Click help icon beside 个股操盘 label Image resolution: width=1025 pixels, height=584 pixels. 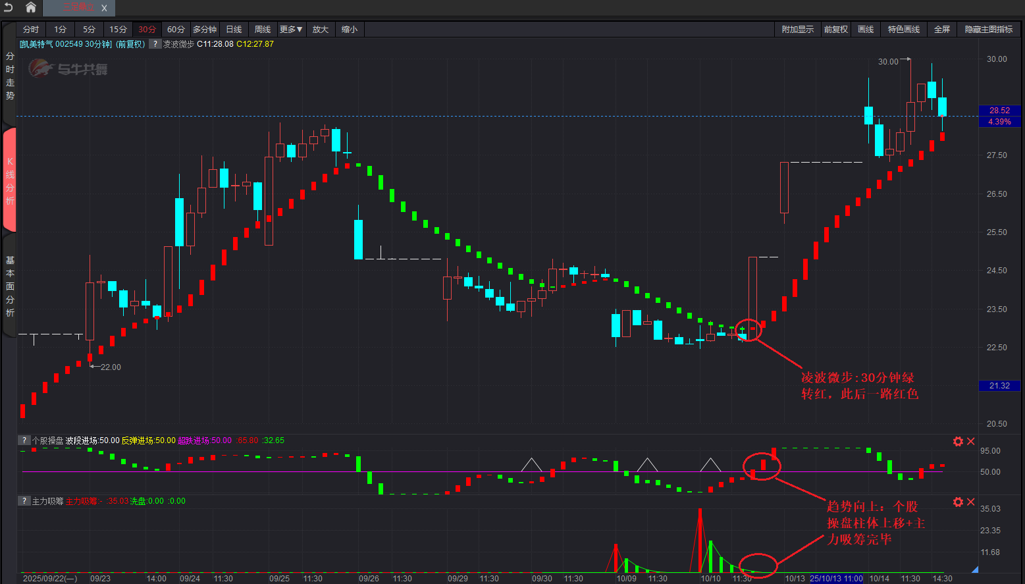pos(24,440)
